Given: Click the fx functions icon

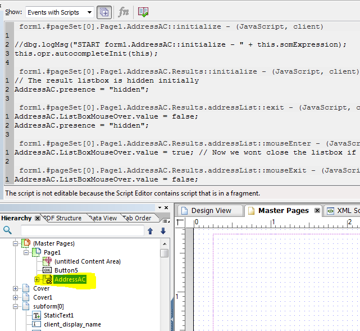Looking at the screenshot, I should (124, 12).
